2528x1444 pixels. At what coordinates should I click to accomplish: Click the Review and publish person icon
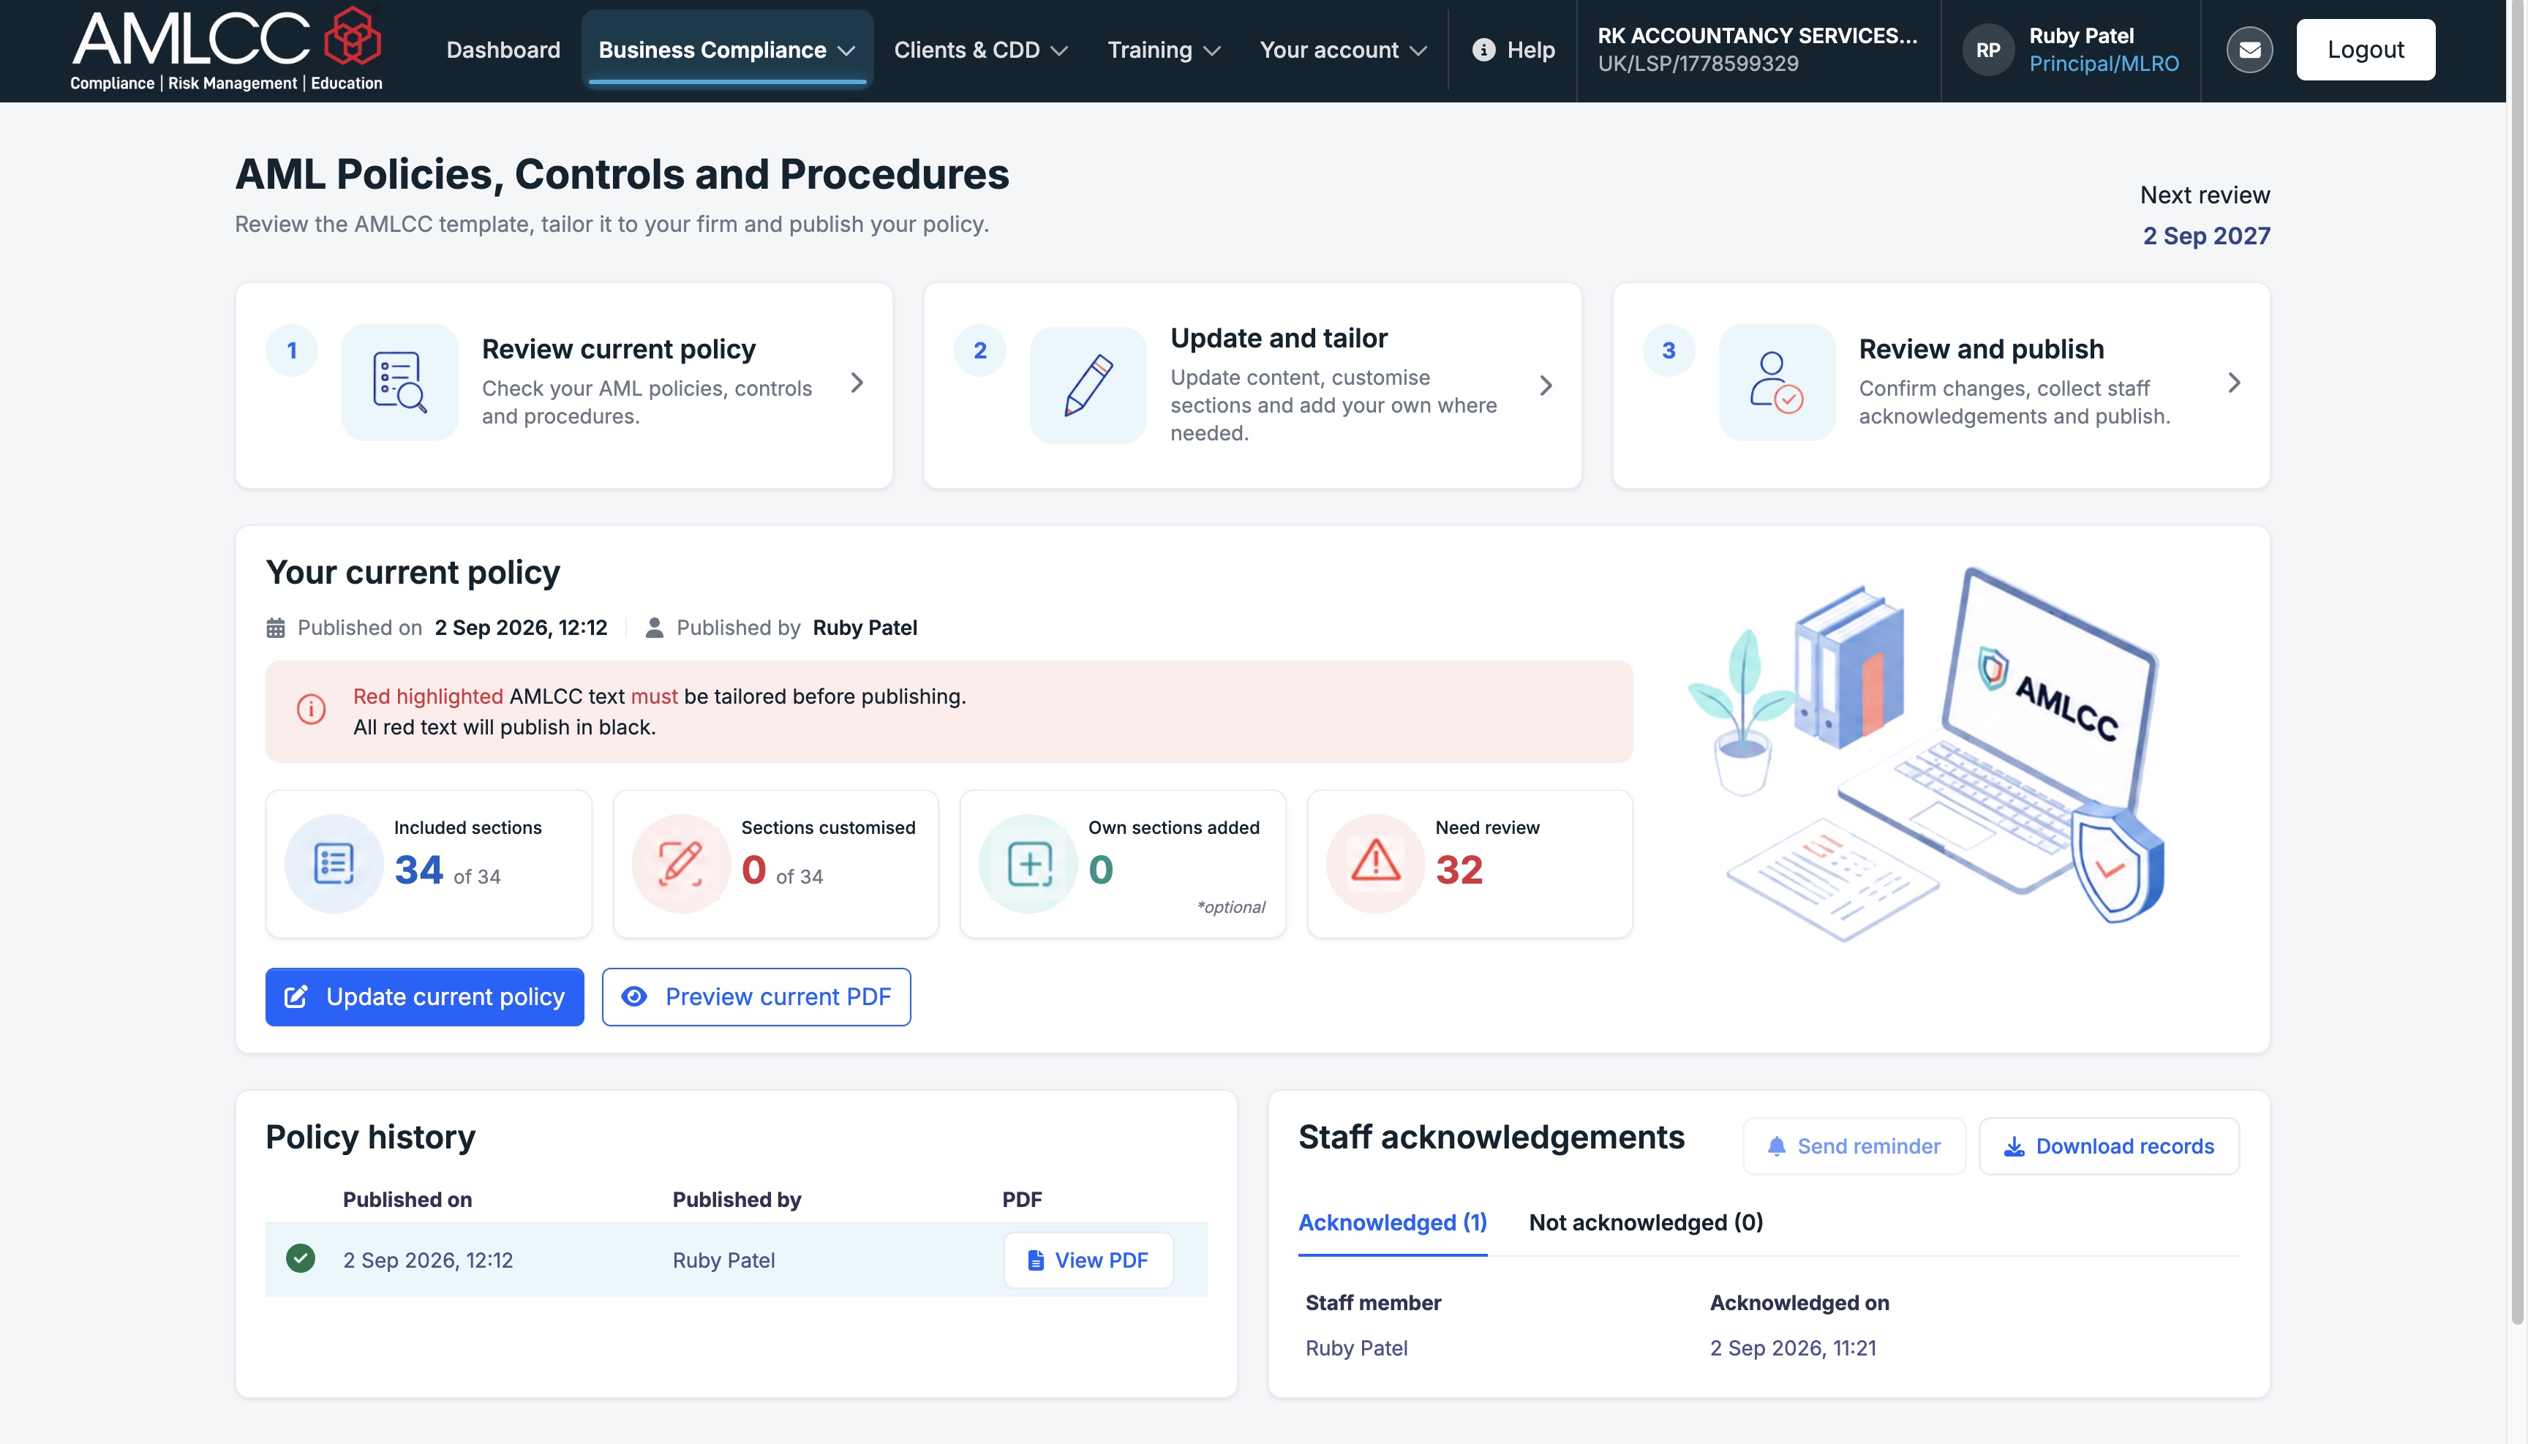pyautogui.click(x=1776, y=382)
